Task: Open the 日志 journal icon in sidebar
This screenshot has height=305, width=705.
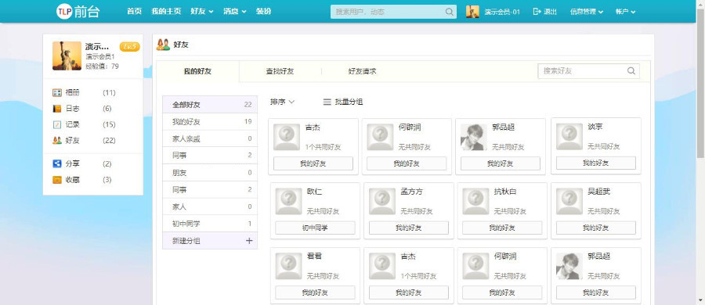Action: point(57,109)
